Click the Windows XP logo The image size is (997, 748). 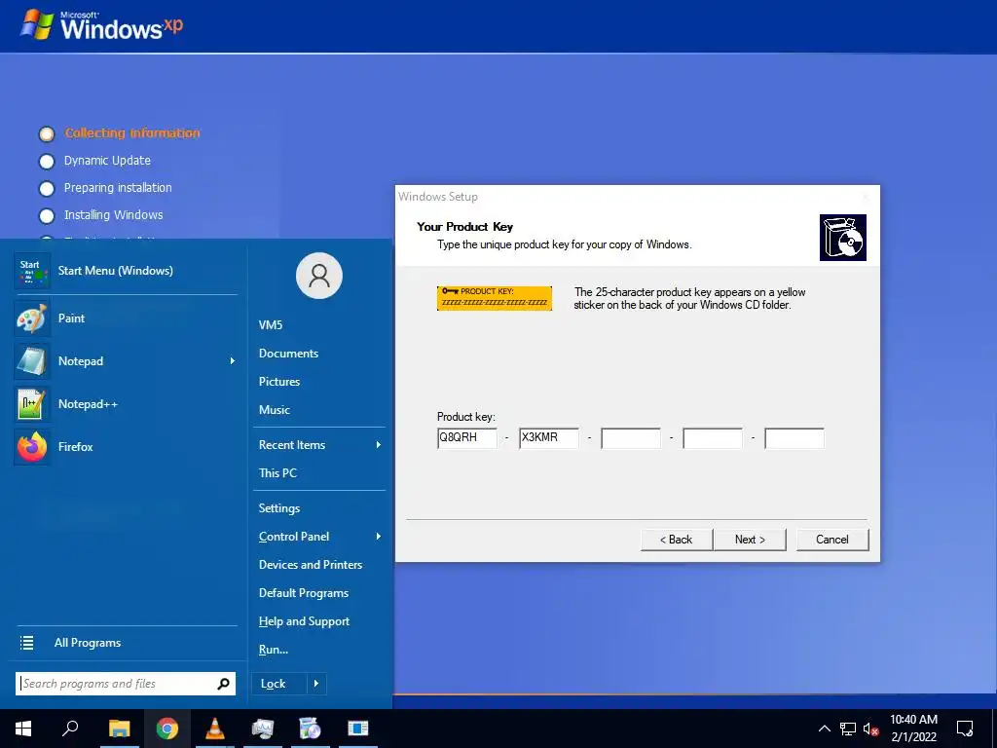tap(101, 25)
